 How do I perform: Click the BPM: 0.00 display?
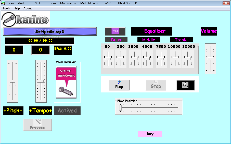[x=63, y=50]
